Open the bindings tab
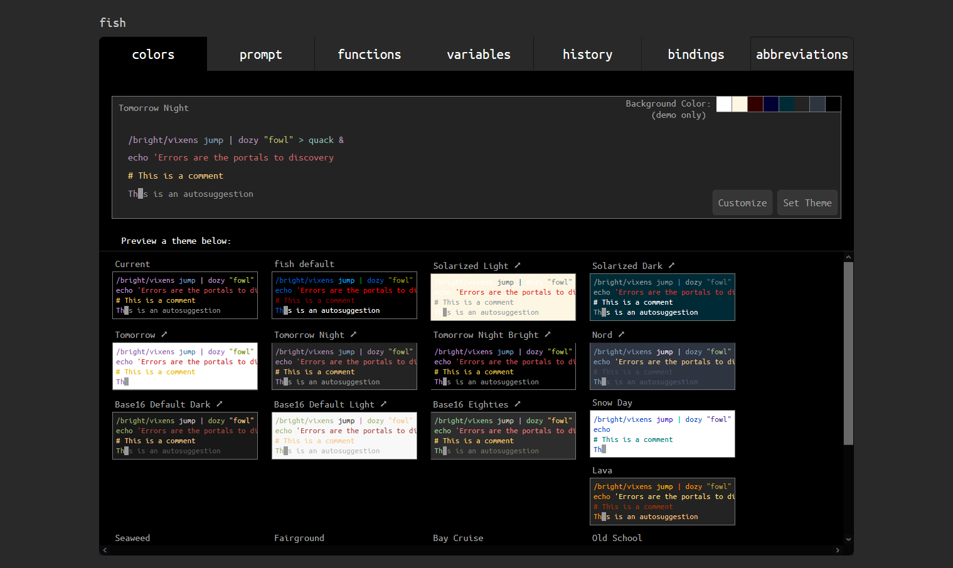953x568 pixels. [x=696, y=55]
